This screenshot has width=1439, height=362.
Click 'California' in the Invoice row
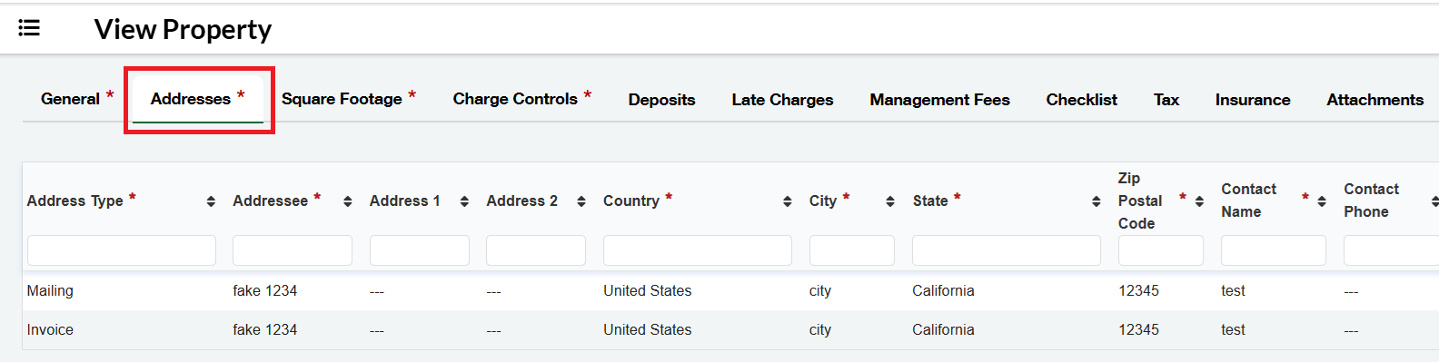(943, 329)
